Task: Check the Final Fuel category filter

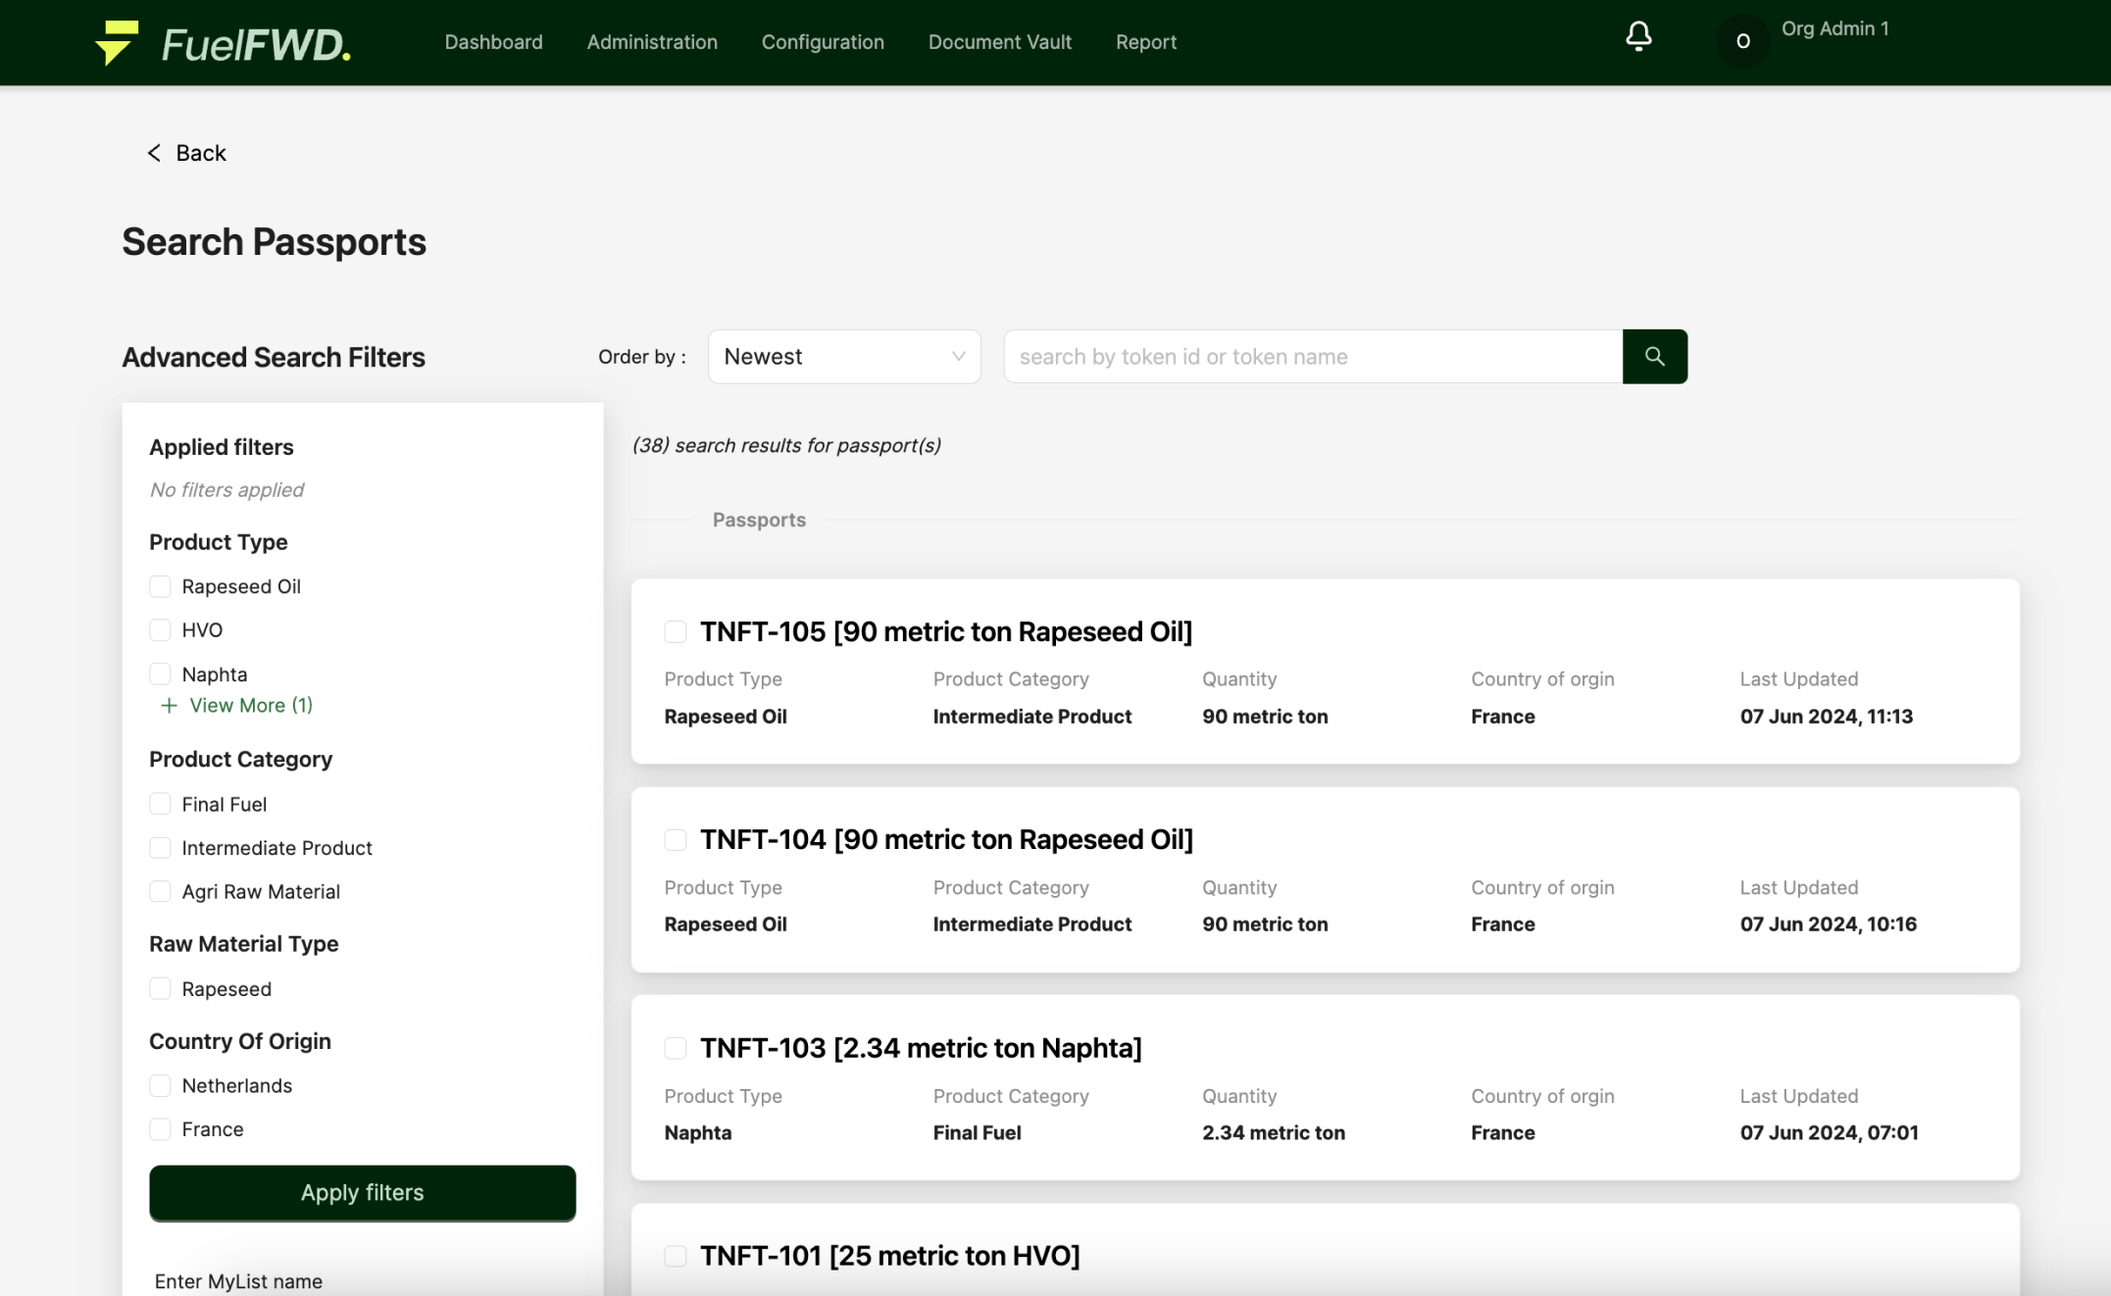Action: pyautogui.click(x=160, y=804)
